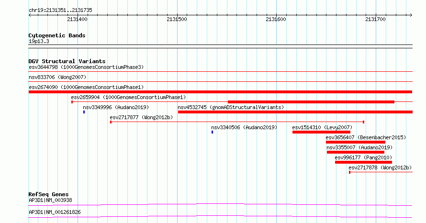Open the nsv833706 (Wong2007) variant label
Screen dimensions: 426x223
[x=57, y=77]
